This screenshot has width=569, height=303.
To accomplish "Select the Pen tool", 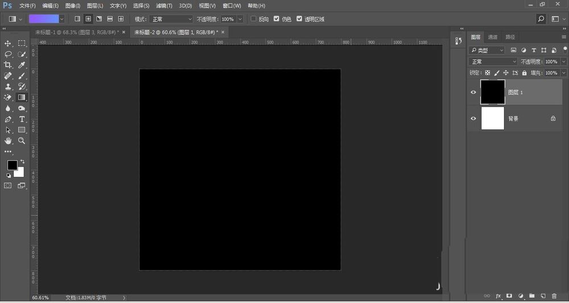I will point(7,119).
